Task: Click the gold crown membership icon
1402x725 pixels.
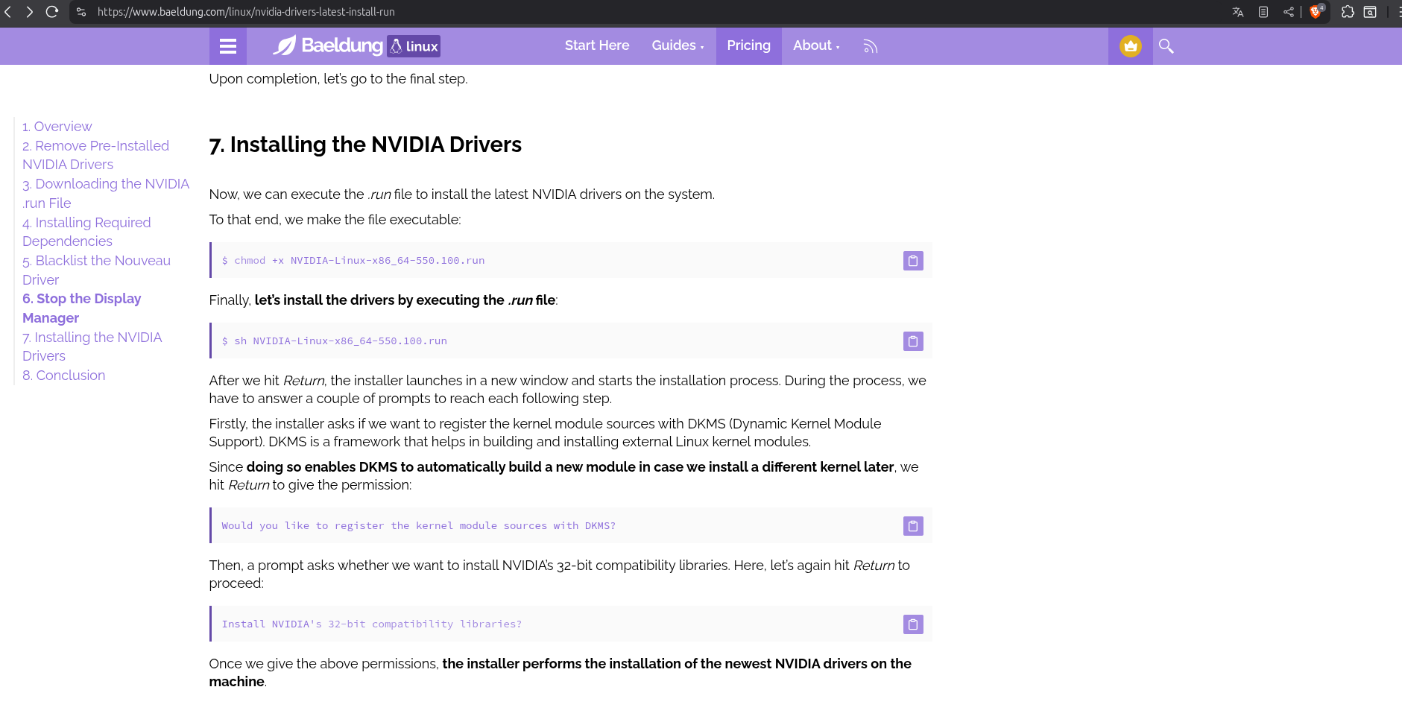Action: (x=1131, y=46)
